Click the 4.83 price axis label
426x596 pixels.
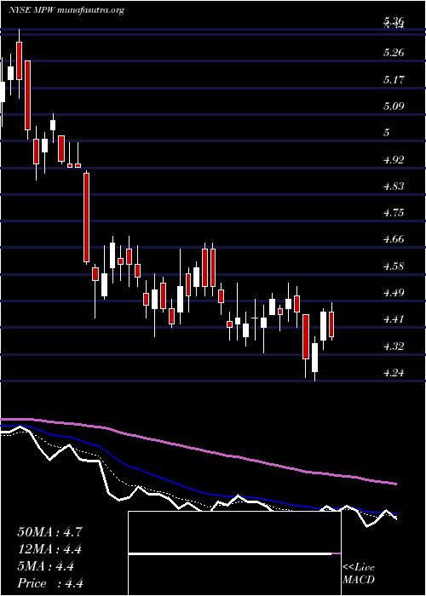click(394, 186)
